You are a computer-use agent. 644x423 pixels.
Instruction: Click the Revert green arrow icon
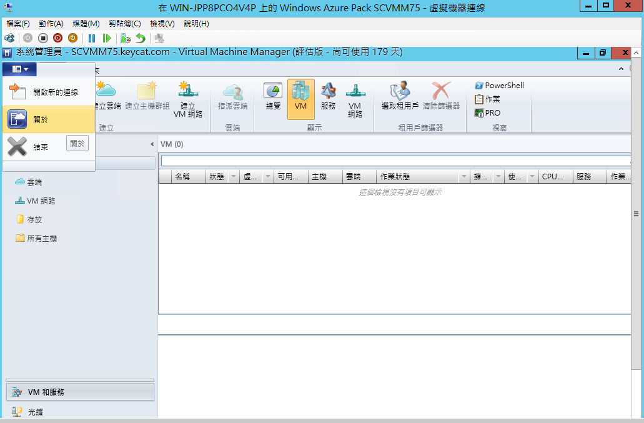[141, 38]
